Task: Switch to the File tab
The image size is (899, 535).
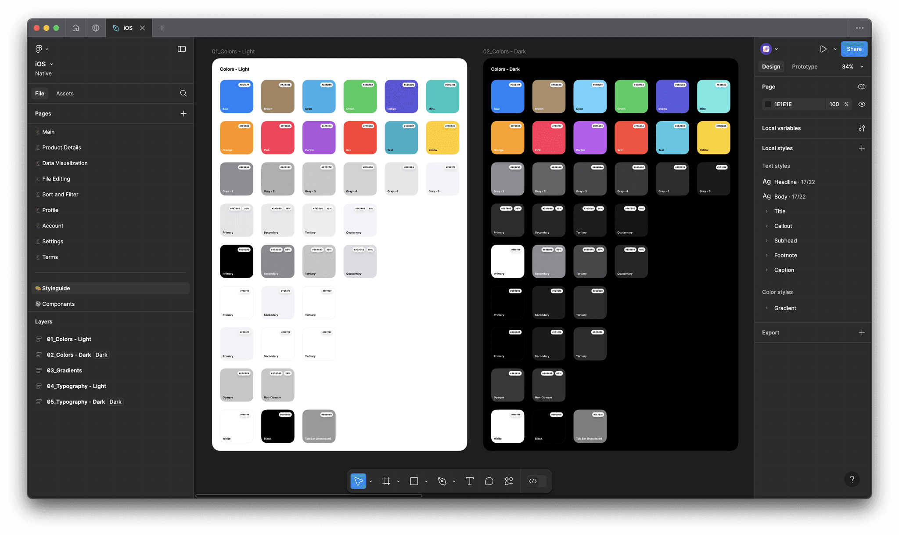Action: (x=40, y=94)
